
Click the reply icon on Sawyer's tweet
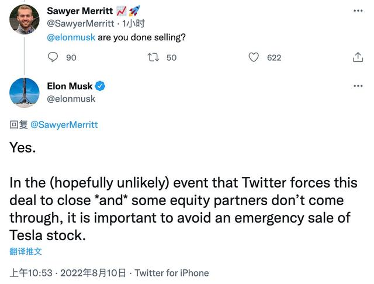pyautogui.click(x=53, y=57)
